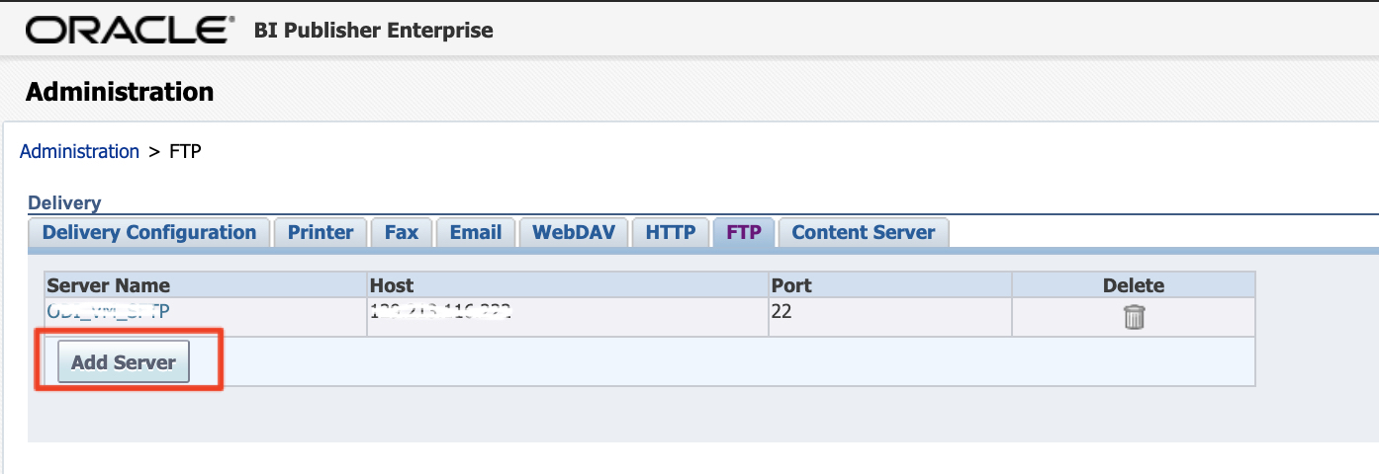Select the FTP tab
Image resolution: width=1379 pixels, height=474 pixels.
[744, 233]
